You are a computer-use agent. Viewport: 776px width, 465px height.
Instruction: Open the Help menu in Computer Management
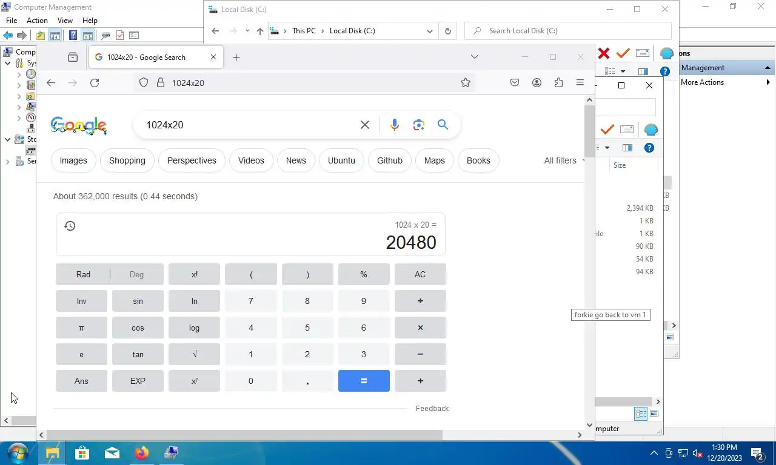pyautogui.click(x=90, y=21)
